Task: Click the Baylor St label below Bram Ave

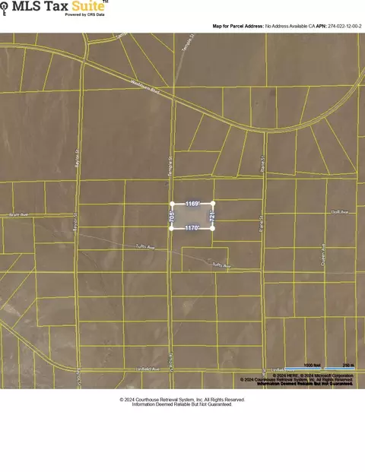Action: pos(75,223)
